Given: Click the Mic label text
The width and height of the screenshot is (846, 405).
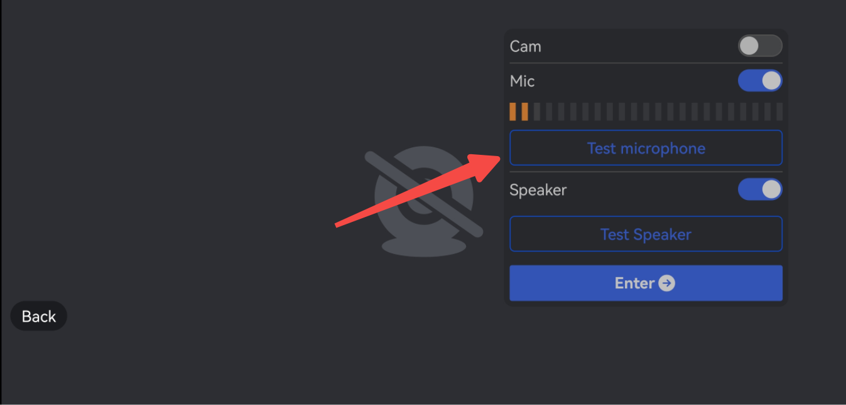Looking at the screenshot, I should 522,81.
